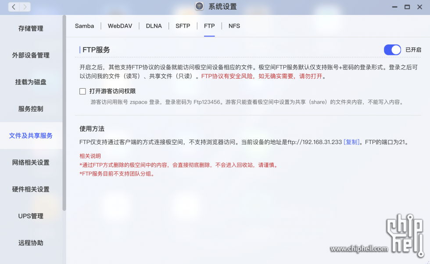430x264 pixels.
Task: Turn off the FTP服务 toggle switch
Action: tap(392, 50)
